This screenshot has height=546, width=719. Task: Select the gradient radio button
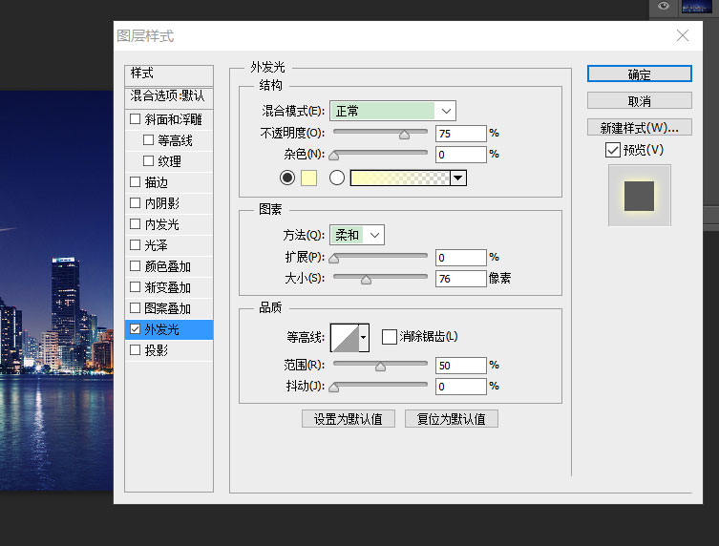pyautogui.click(x=336, y=178)
